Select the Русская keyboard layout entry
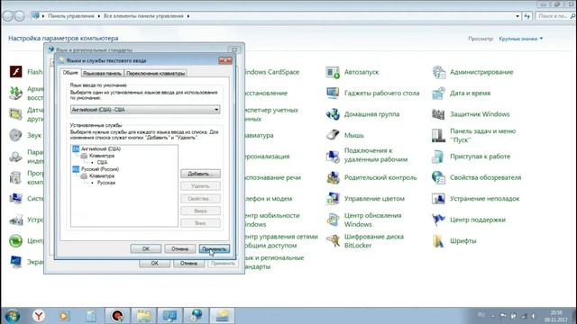The image size is (577, 324). tap(106, 183)
